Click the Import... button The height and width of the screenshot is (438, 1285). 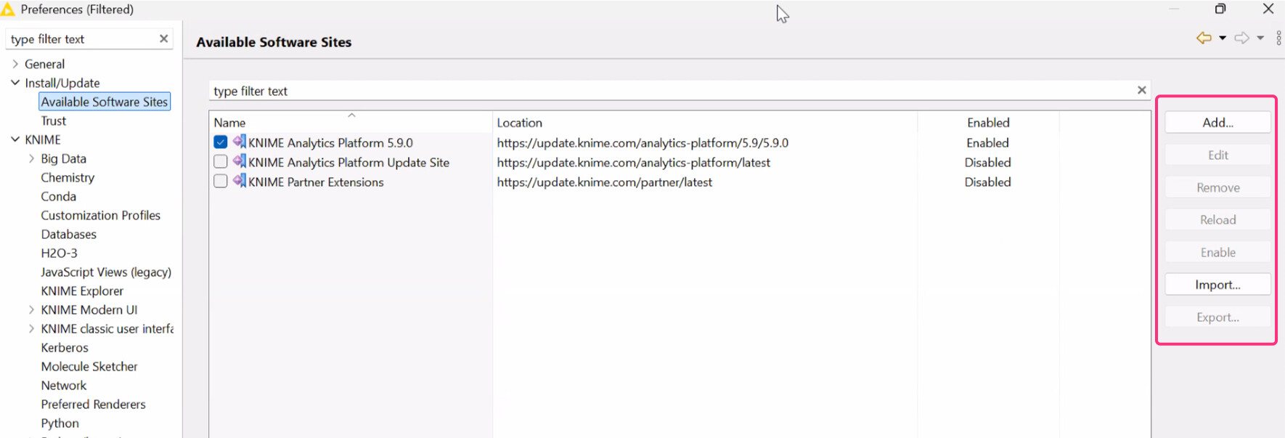1217,285
